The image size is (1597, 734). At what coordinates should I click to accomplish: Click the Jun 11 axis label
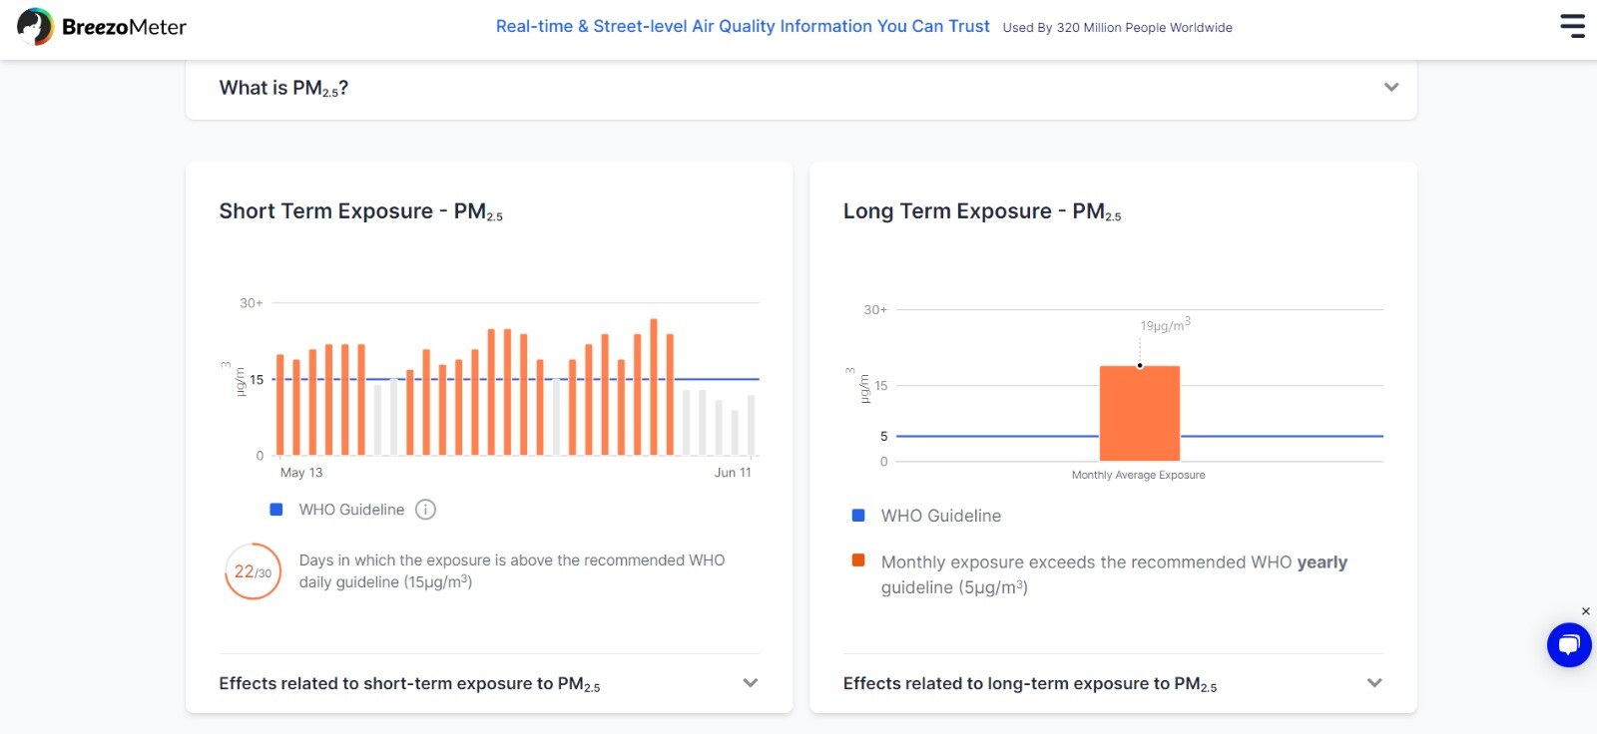733,473
